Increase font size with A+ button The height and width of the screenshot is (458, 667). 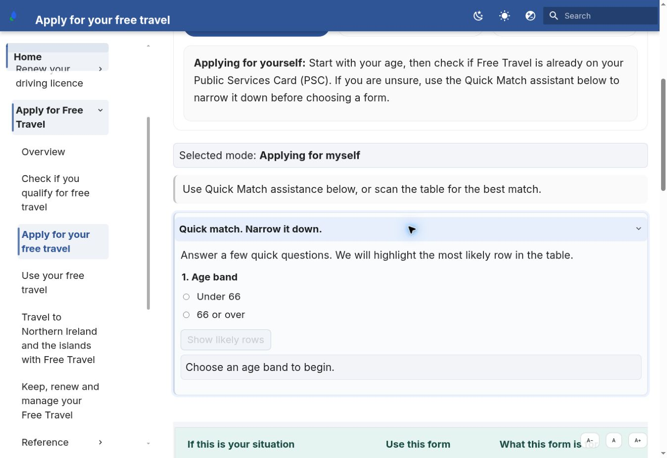pos(637,440)
